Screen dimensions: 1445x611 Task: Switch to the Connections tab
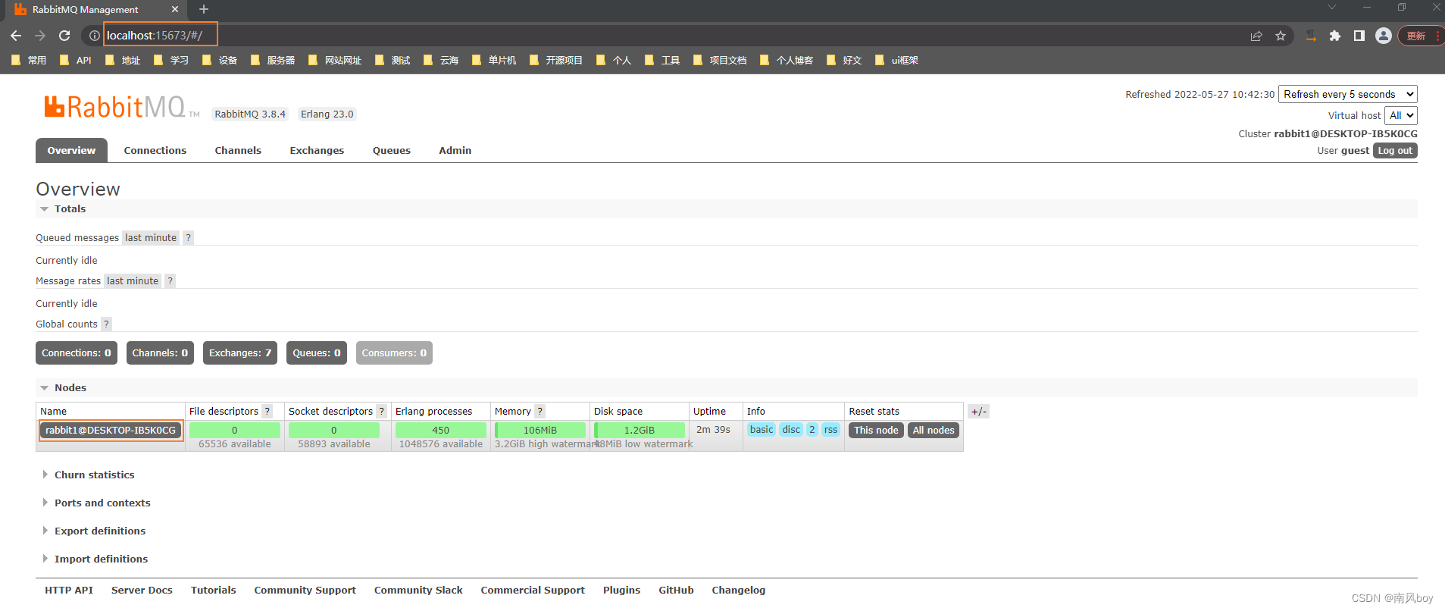[155, 151]
